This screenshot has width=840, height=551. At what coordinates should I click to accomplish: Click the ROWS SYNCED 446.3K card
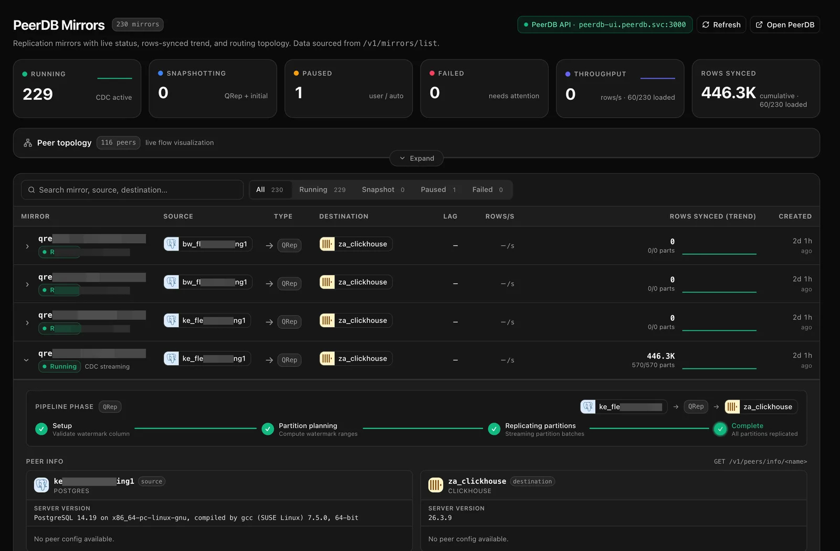pyautogui.click(x=755, y=88)
